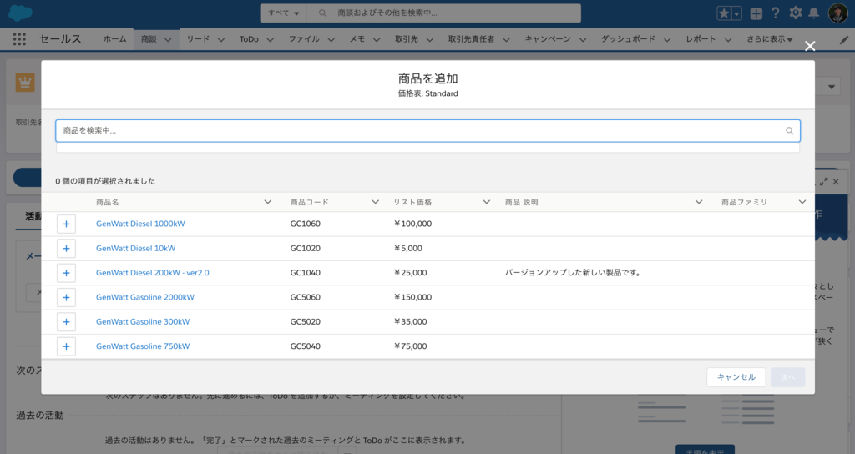This screenshot has height=454, width=855.
Task: Add GenWatt Diesel 1000kW with plus button
Action: [66, 224]
